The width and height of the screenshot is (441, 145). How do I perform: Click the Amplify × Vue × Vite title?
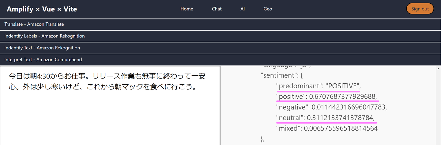[42, 9]
